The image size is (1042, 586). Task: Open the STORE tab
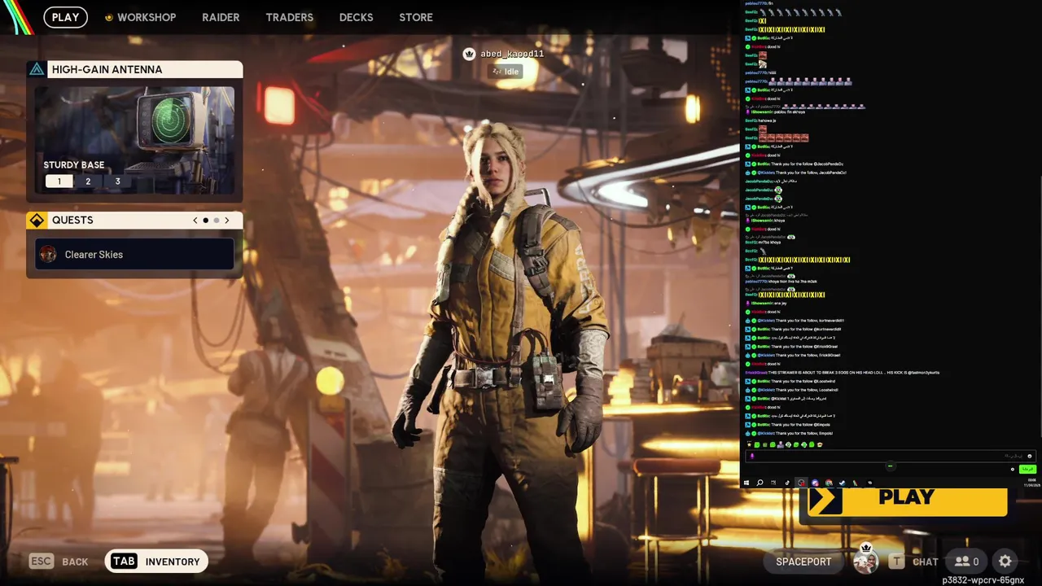click(x=416, y=17)
